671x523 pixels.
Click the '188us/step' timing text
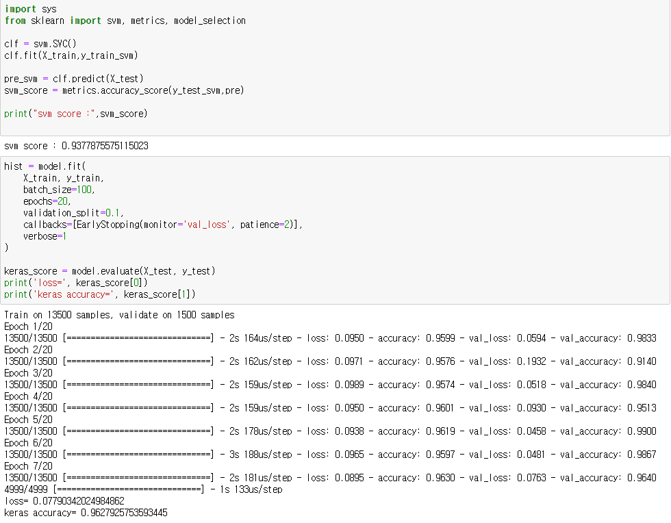tap(268, 455)
